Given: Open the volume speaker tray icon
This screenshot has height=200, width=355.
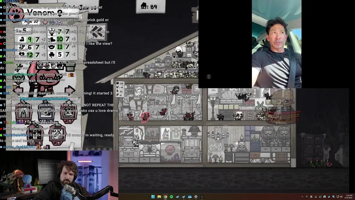Looking at the screenshot, I should (341, 197).
